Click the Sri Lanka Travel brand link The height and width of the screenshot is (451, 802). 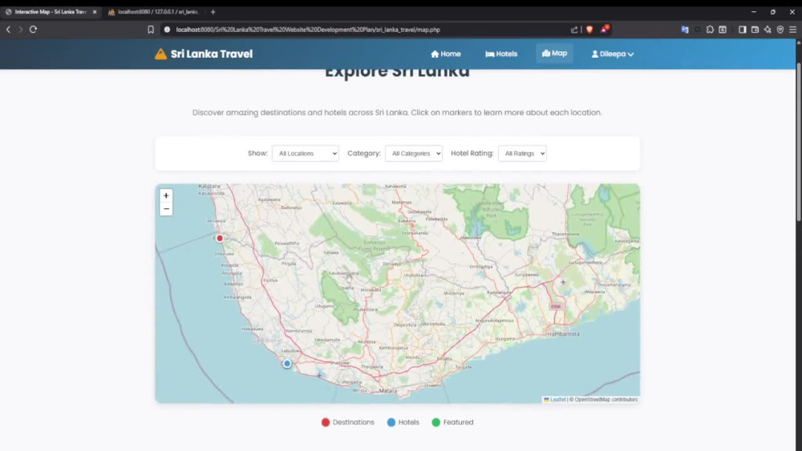[204, 54]
